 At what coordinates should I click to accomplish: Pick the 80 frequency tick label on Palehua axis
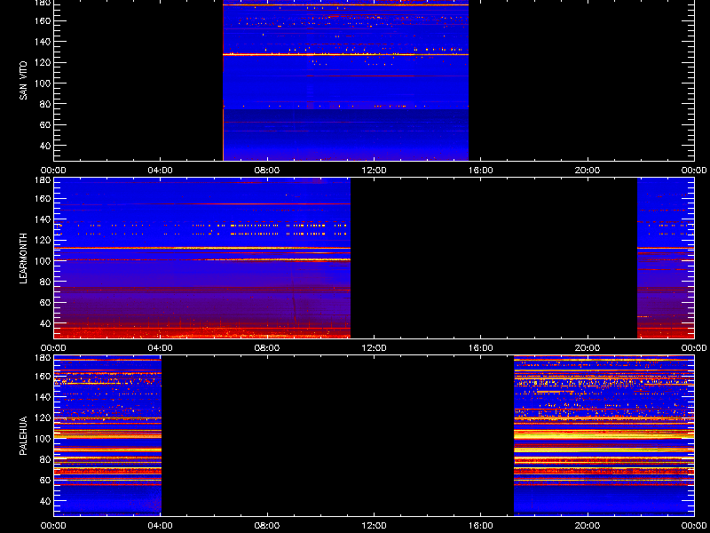click(x=45, y=459)
